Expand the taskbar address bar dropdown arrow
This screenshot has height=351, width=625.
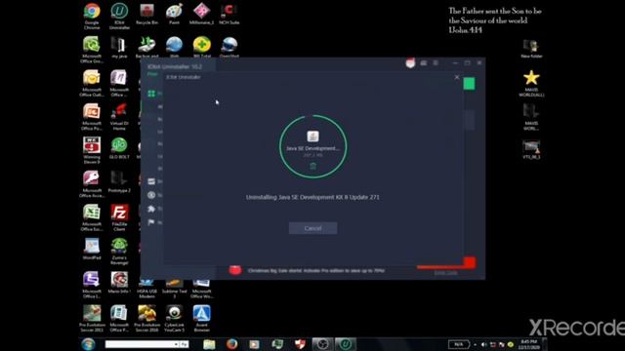click(176, 344)
